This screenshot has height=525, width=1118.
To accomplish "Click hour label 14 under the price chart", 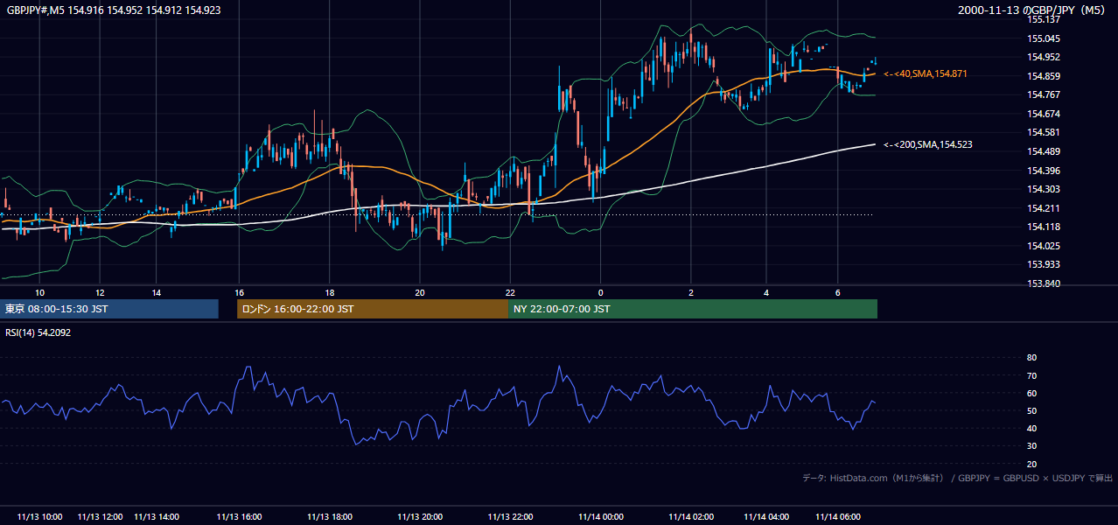I will [x=156, y=293].
